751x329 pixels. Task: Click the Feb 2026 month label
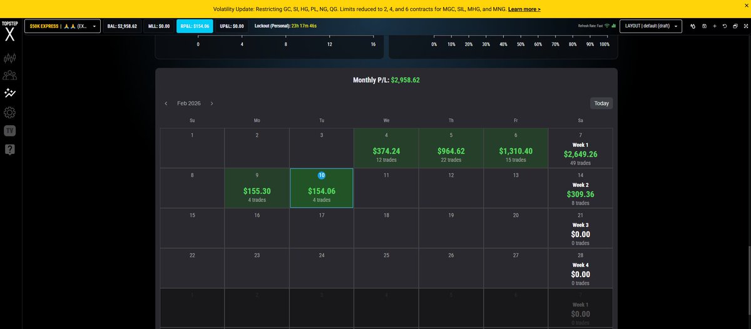[189, 103]
